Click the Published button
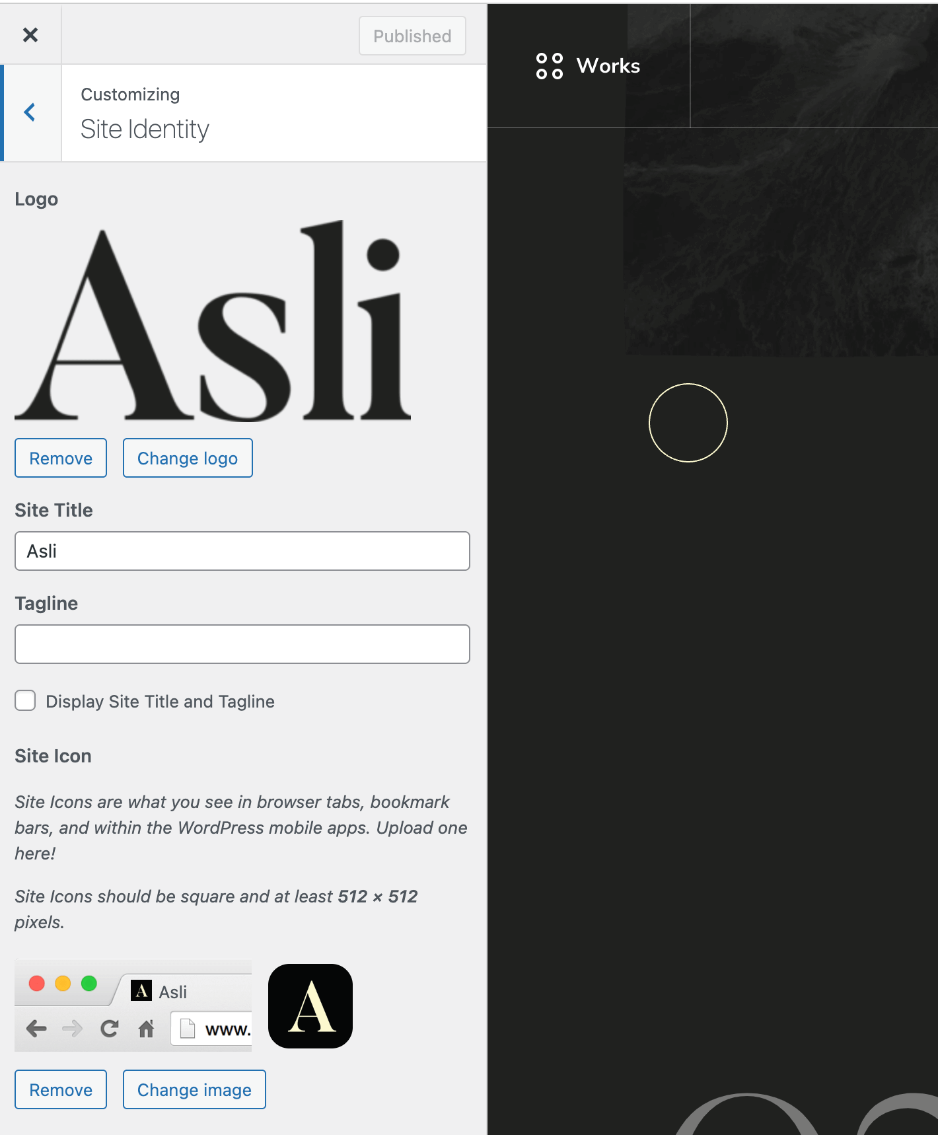Viewport: 938px width, 1135px height. [412, 36]
